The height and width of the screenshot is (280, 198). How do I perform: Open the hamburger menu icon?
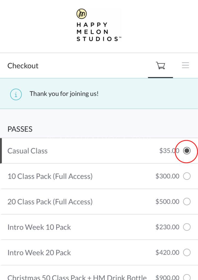click(186, 66)
